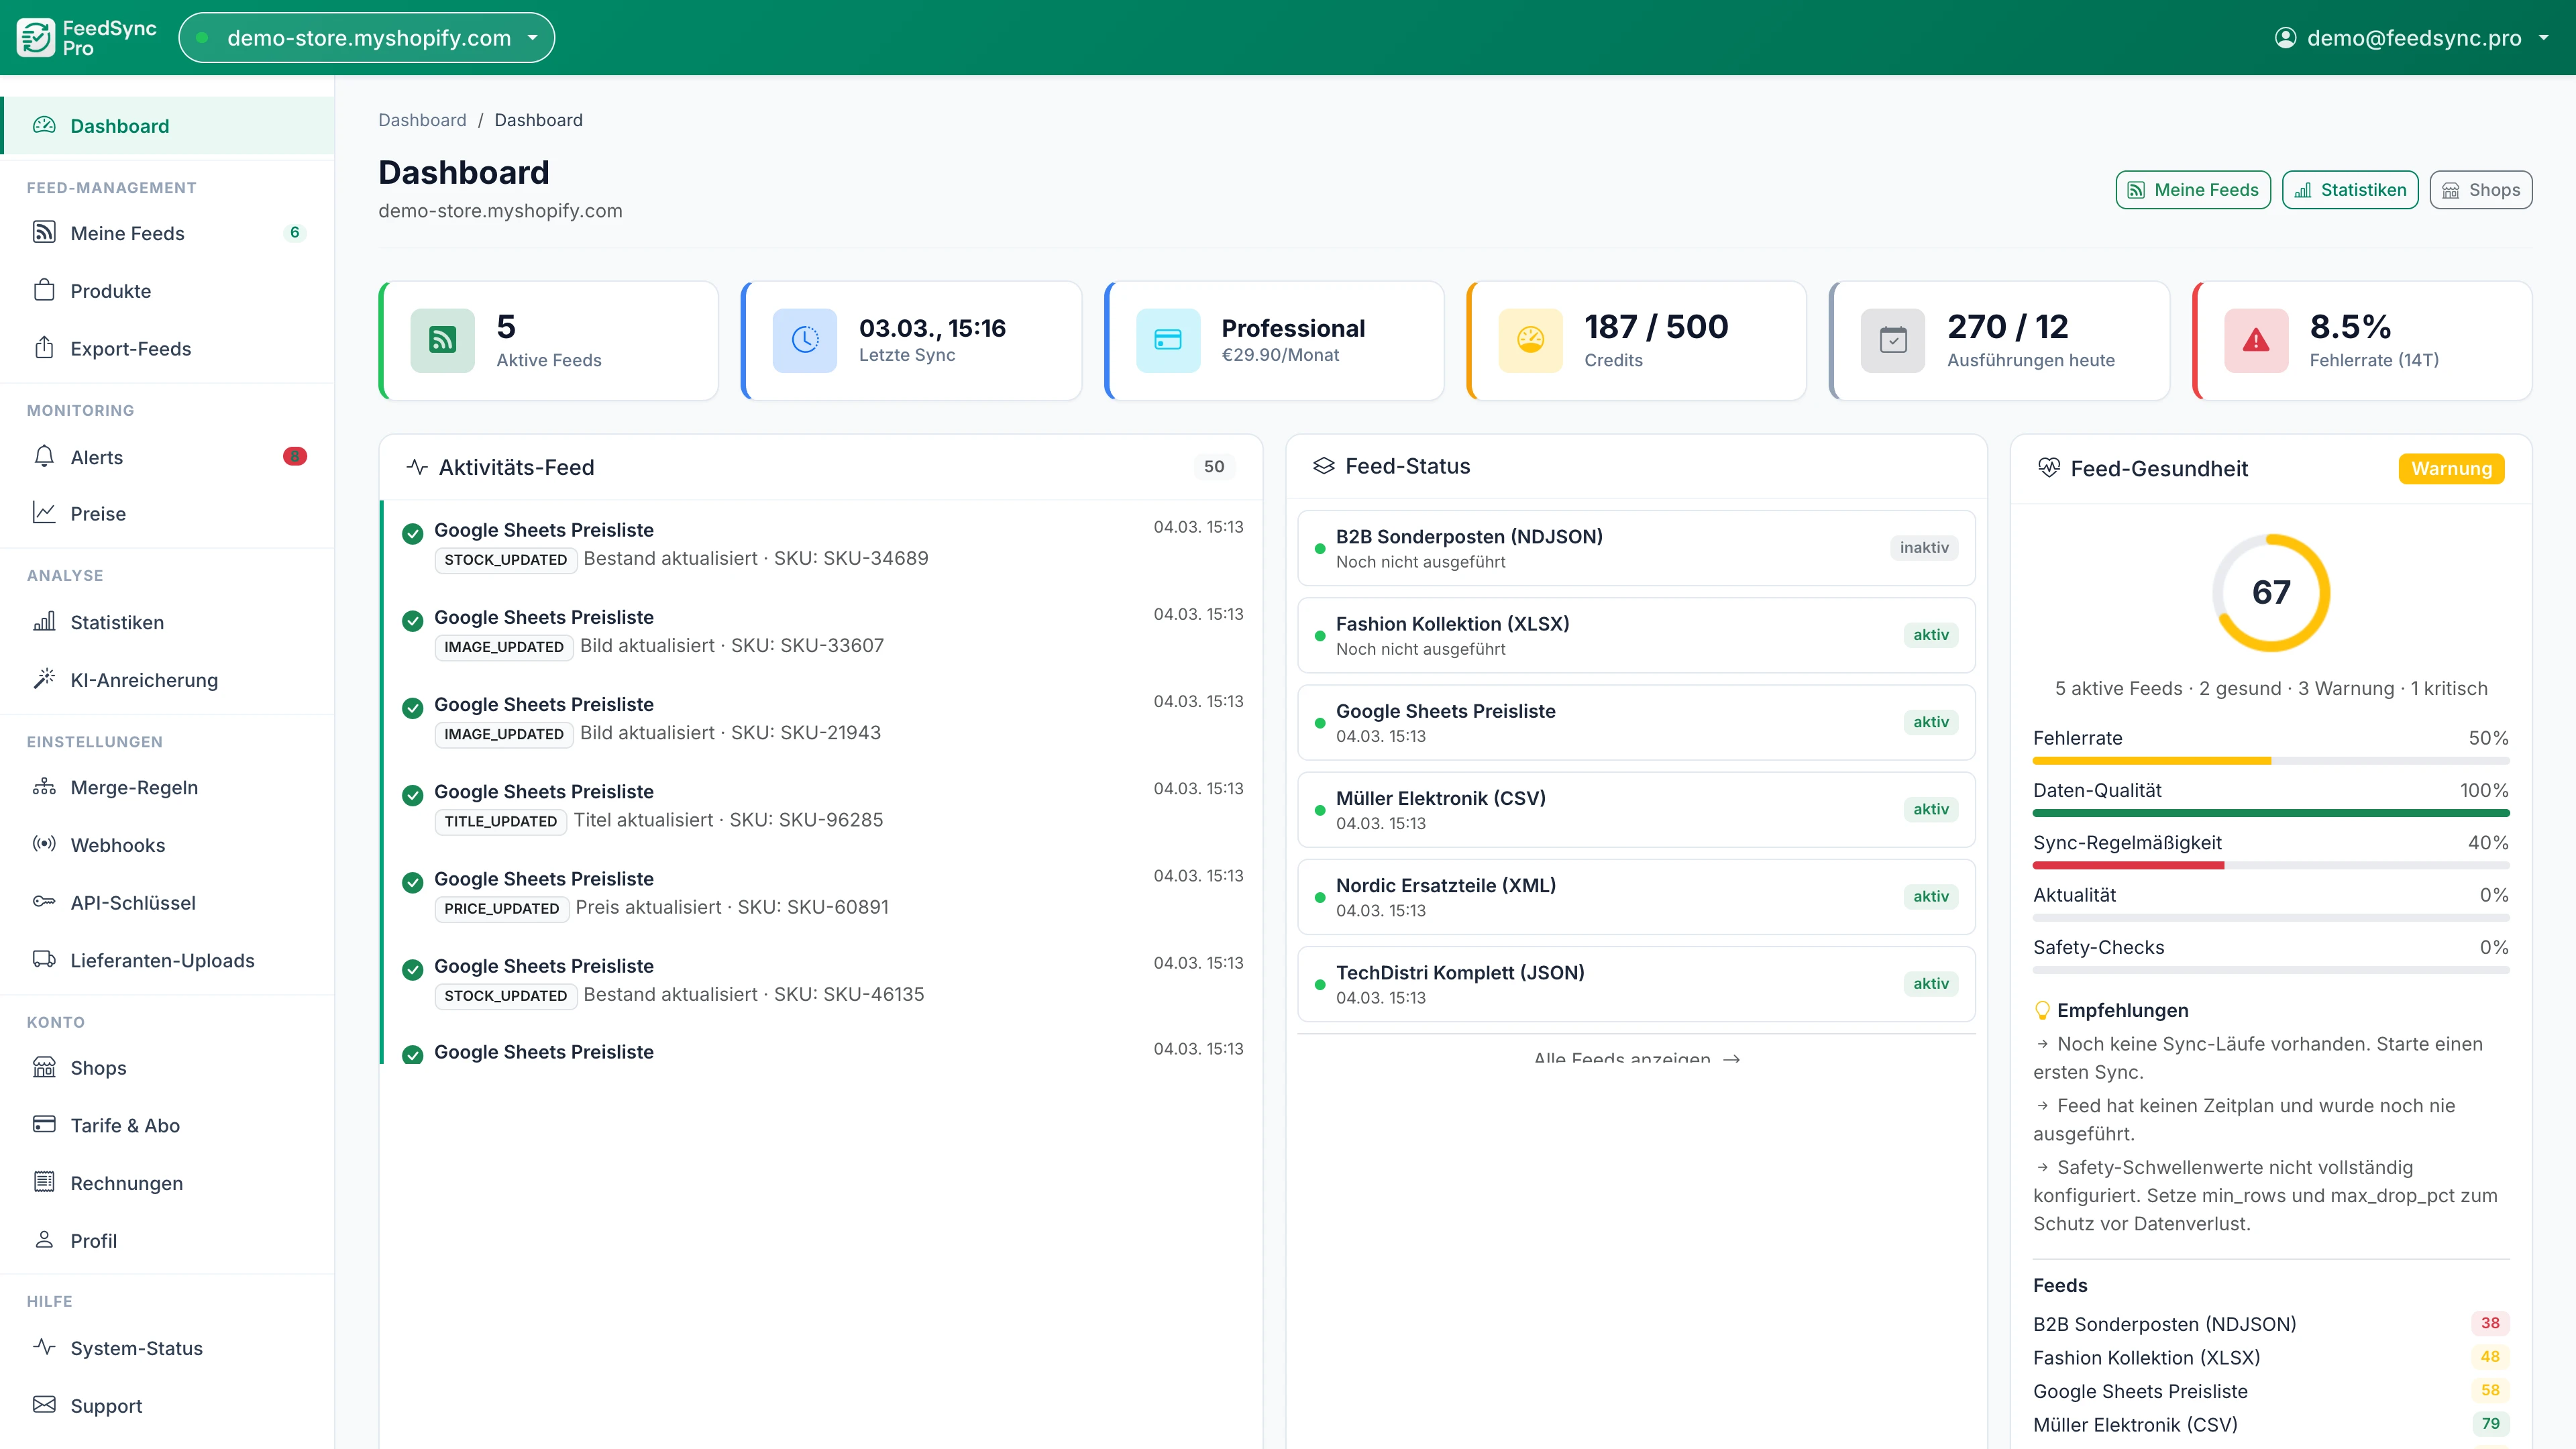Select the Webhooks settings icon
The image size is (2576, 1449).
pyautogui.click(x=44, y=844)
